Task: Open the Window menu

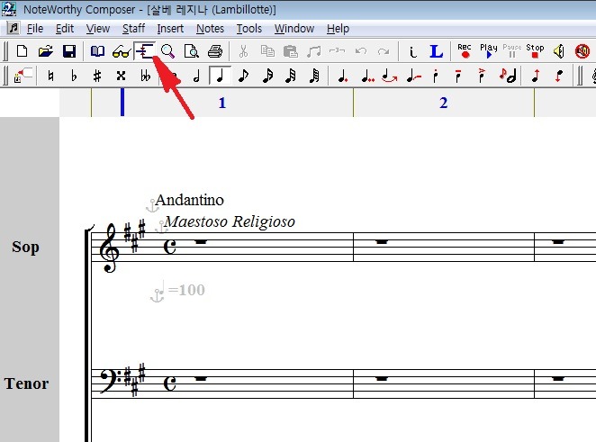Action: (294, 29)
